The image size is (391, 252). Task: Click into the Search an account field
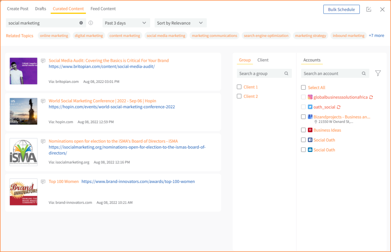335,73
